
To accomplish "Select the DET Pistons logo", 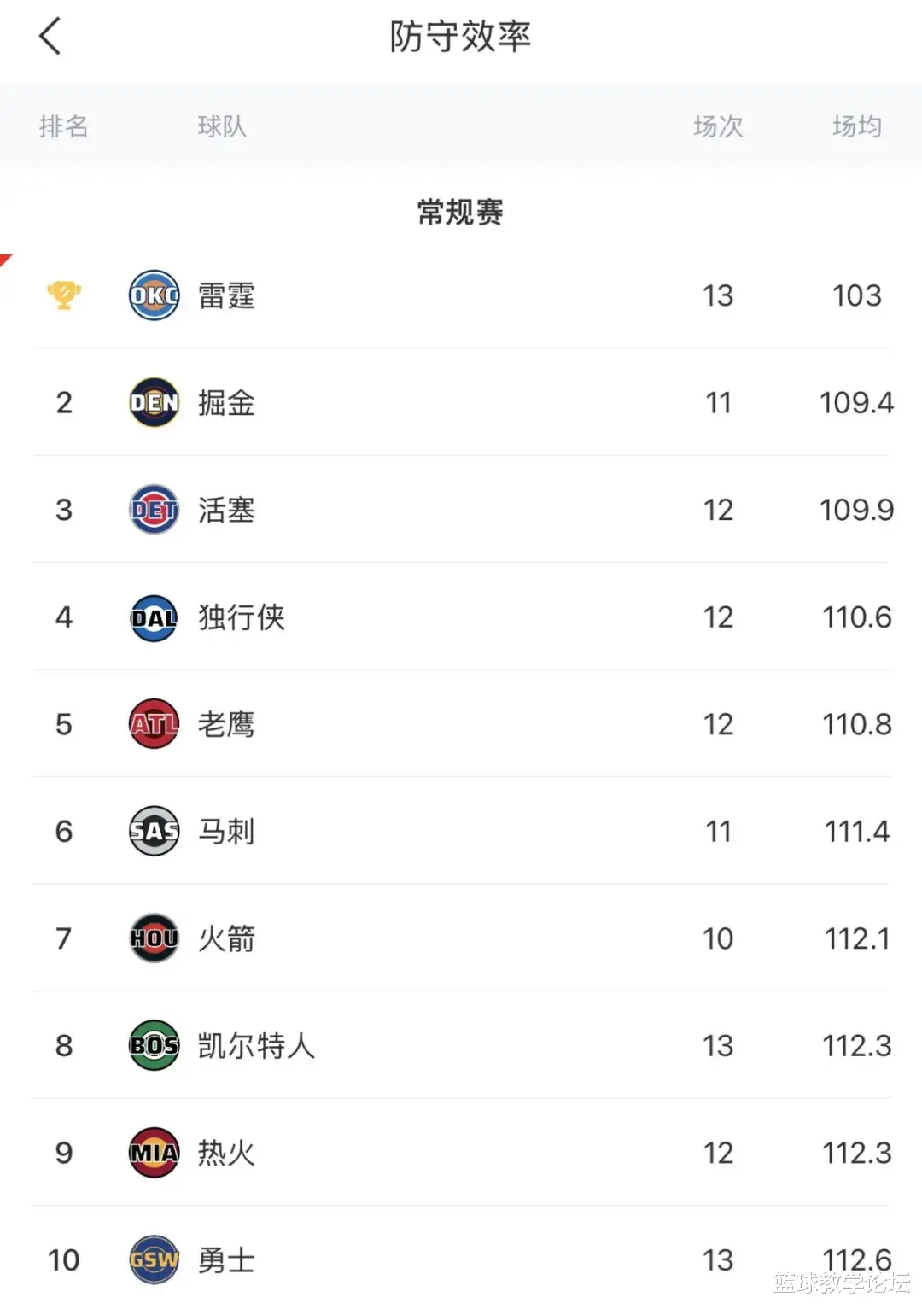I will click(x=154, y=510).
